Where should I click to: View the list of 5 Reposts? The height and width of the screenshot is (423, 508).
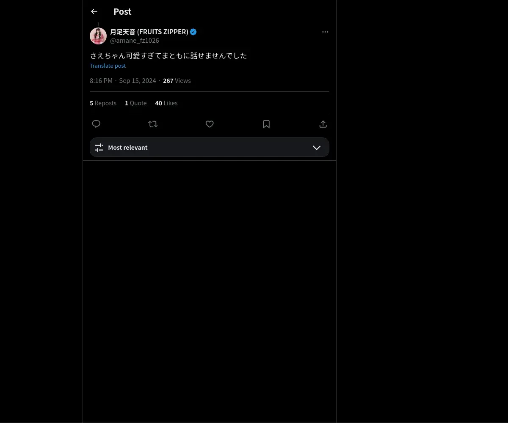coord(103,103)
